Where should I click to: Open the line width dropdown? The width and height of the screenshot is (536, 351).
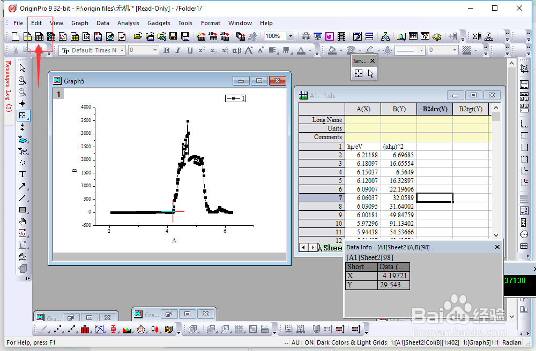point(455,50)
